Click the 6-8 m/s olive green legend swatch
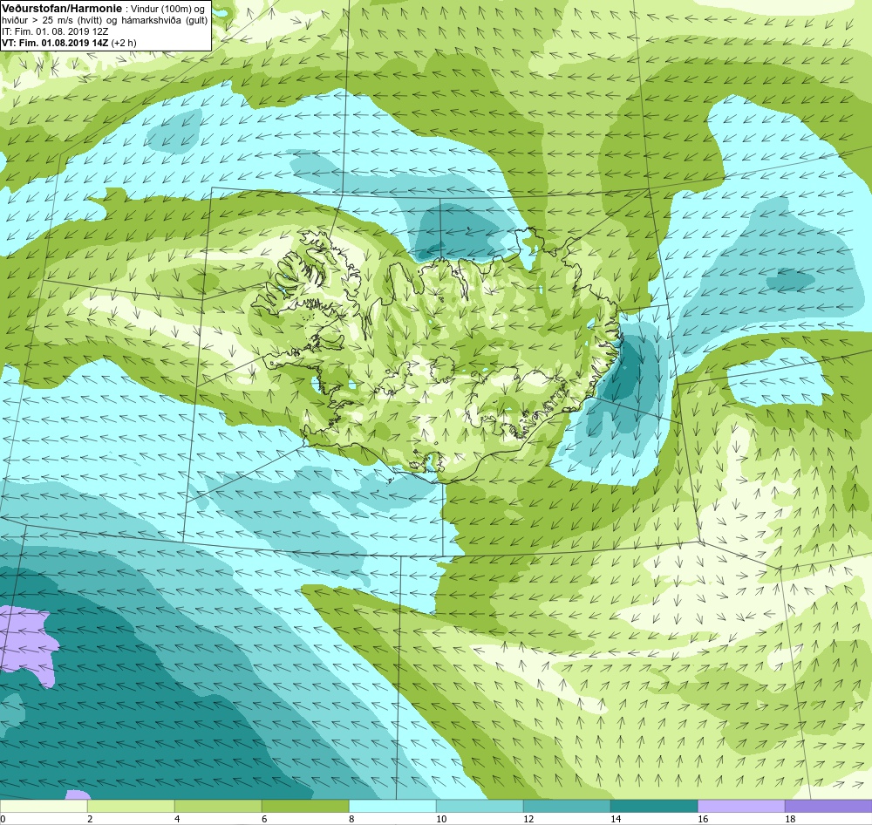This screenshot has height=825, width=872. tap(305, 806)
